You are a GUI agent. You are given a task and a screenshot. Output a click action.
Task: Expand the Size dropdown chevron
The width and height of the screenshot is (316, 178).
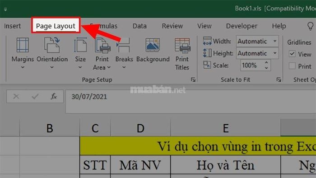pyautogui.click(x=80, y=67)
